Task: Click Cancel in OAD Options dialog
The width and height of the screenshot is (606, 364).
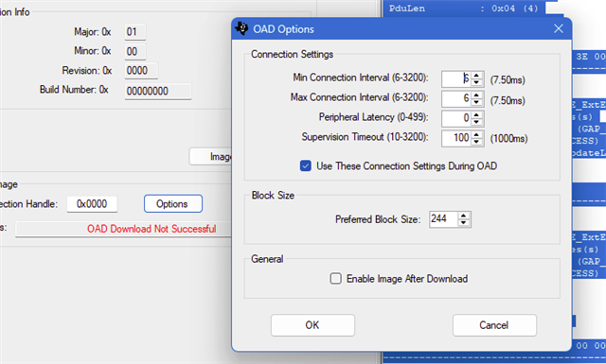Action: [x=494, y=325]
